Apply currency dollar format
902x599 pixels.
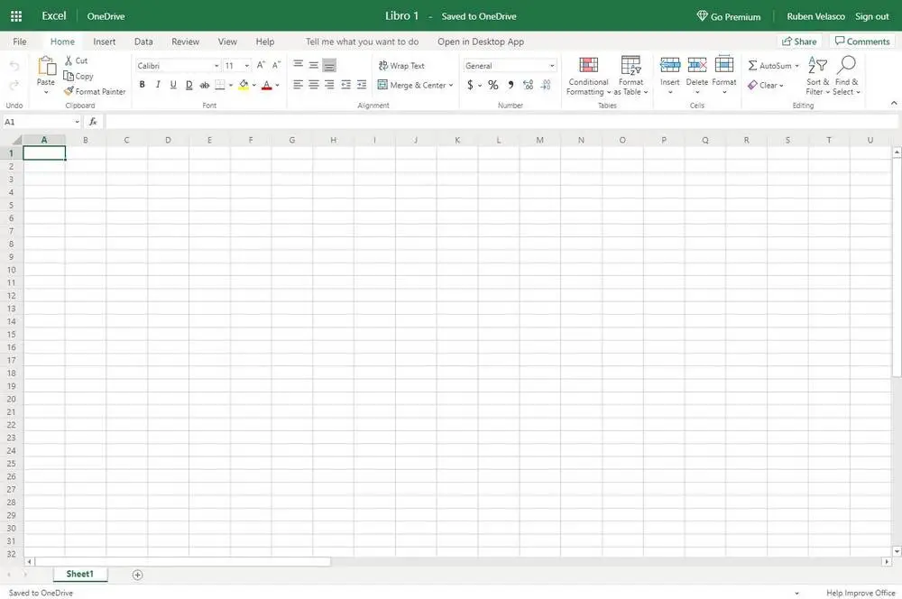470,85
